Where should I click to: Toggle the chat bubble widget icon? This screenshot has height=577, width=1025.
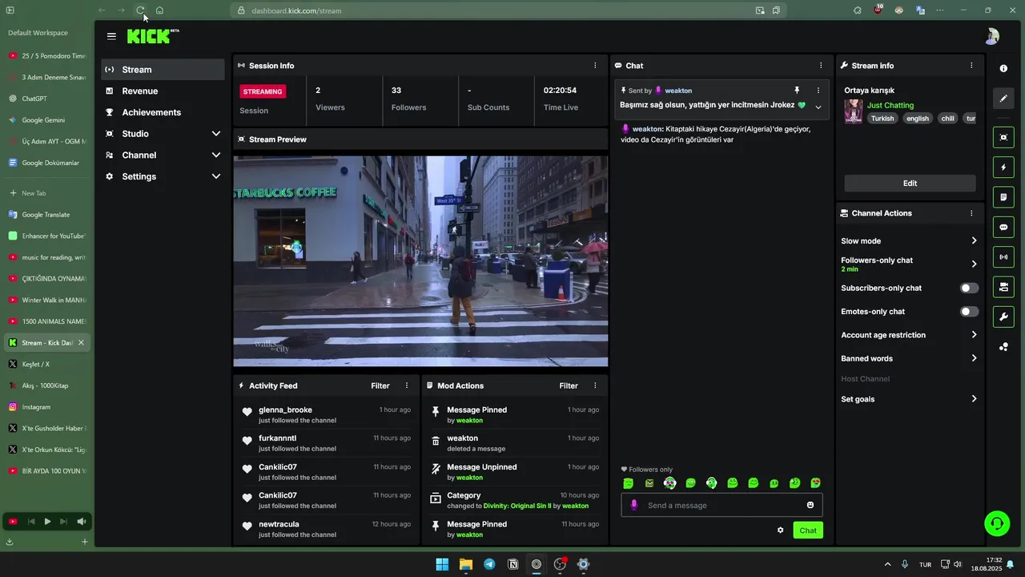pos(1003,228)
